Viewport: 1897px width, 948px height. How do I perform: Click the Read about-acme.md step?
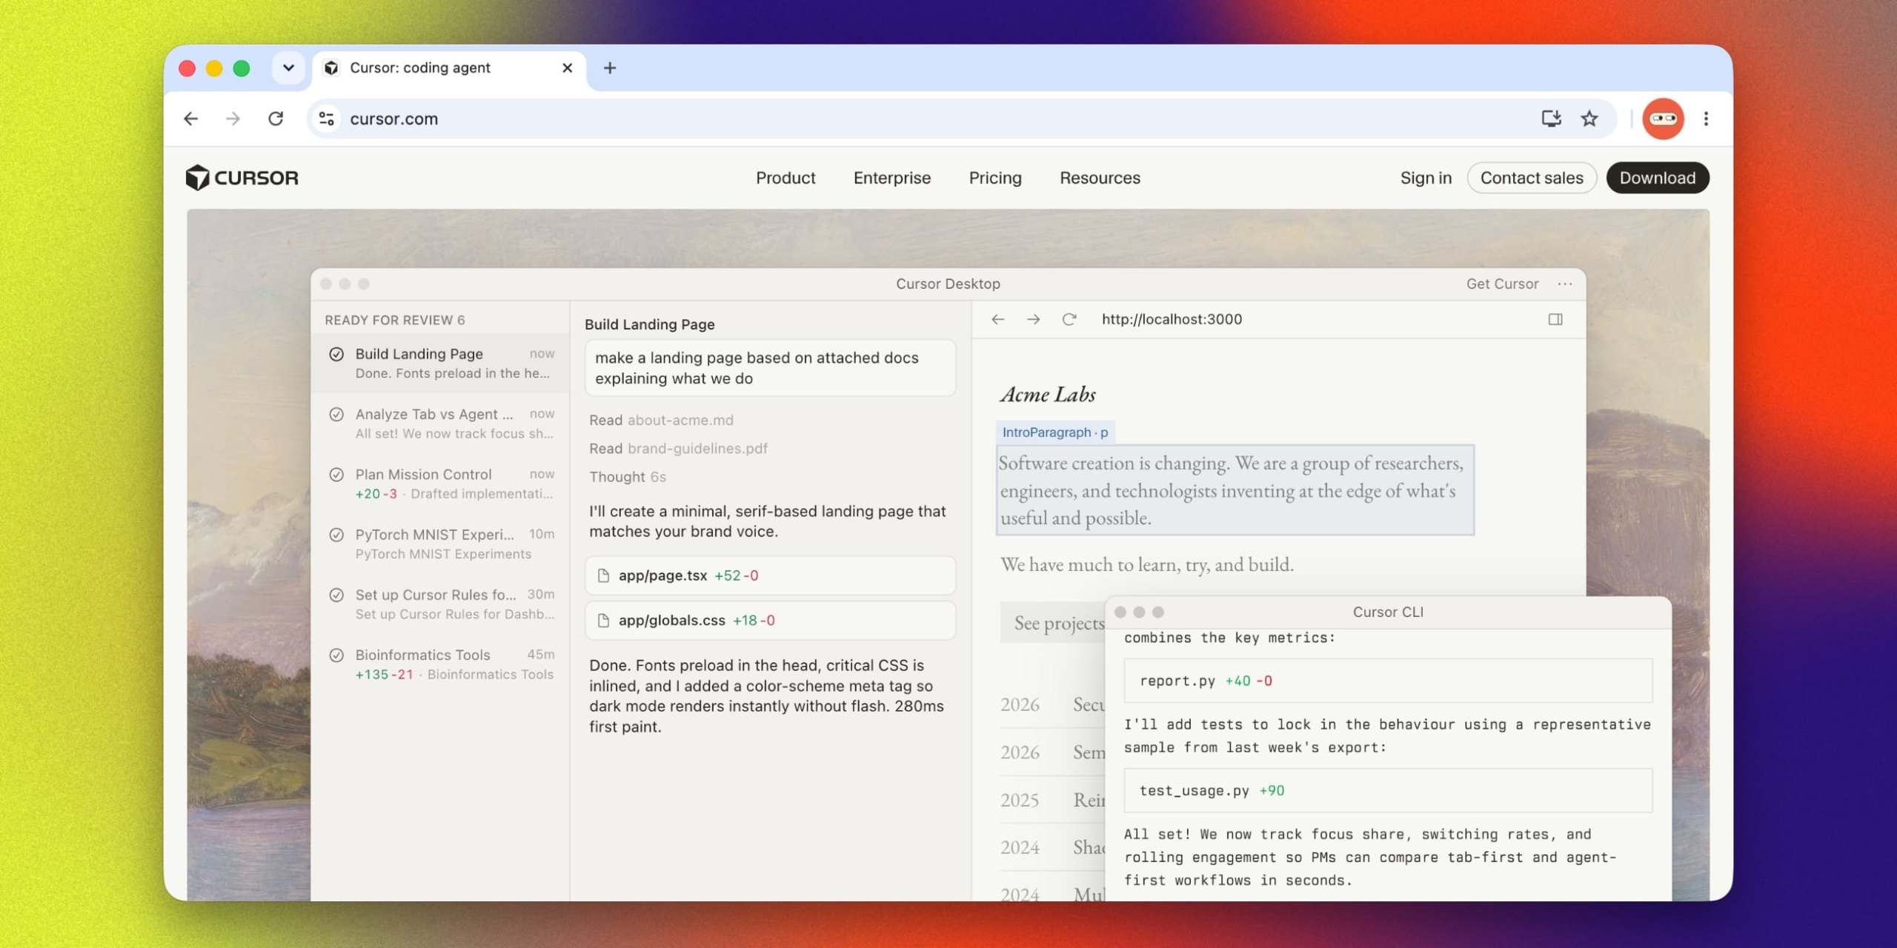661,420
